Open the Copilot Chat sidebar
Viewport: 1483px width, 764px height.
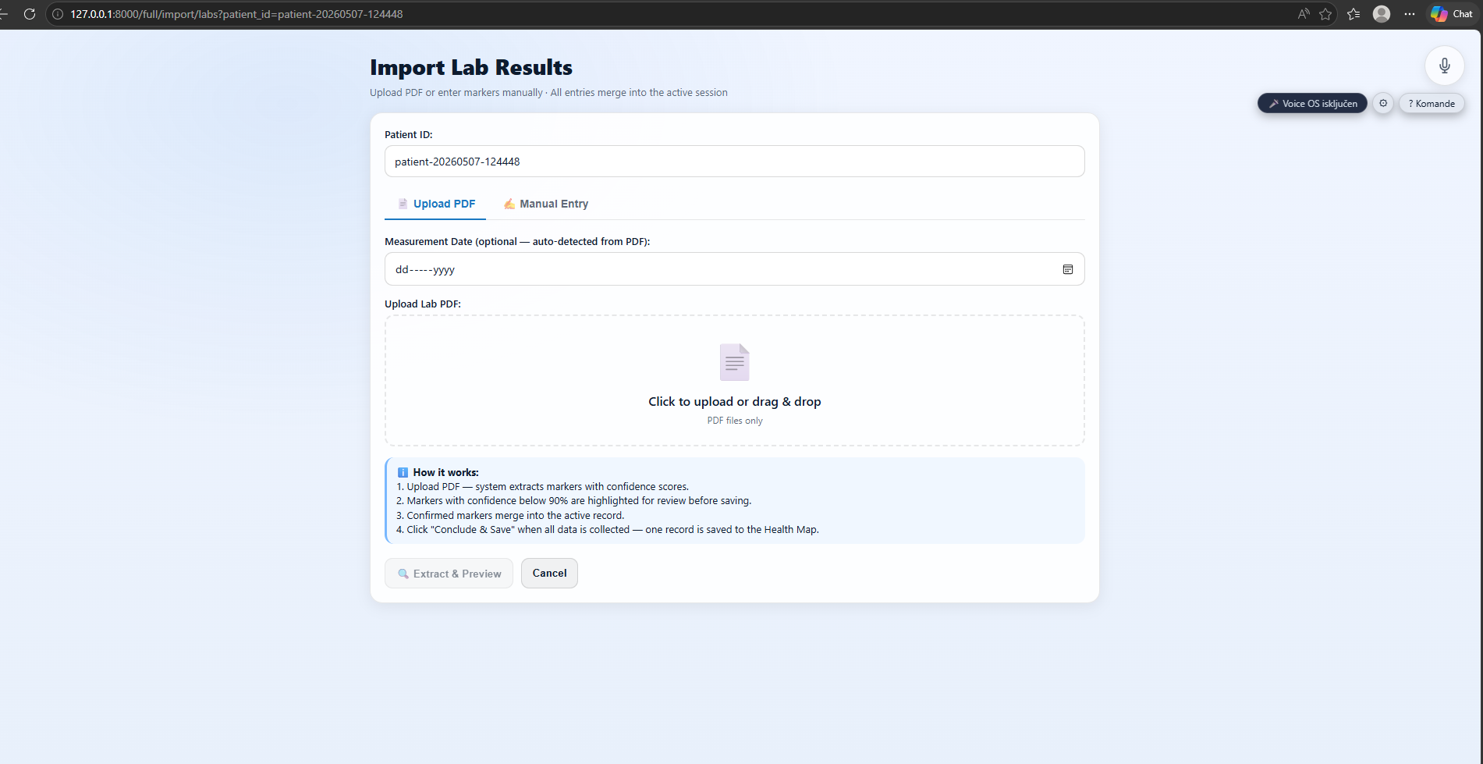[1452, 14]
